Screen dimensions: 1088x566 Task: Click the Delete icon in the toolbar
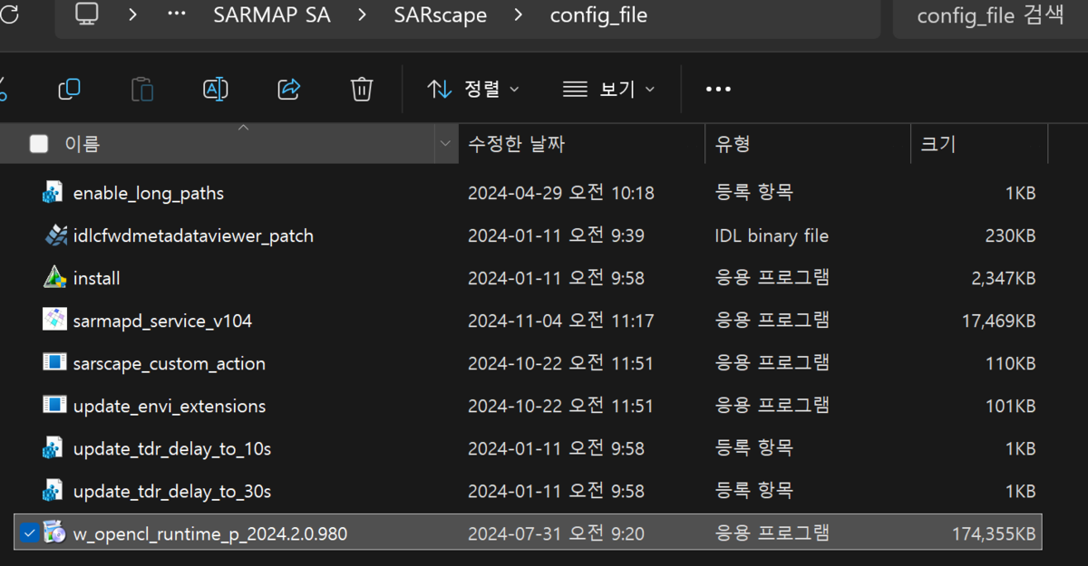(361, 89)
